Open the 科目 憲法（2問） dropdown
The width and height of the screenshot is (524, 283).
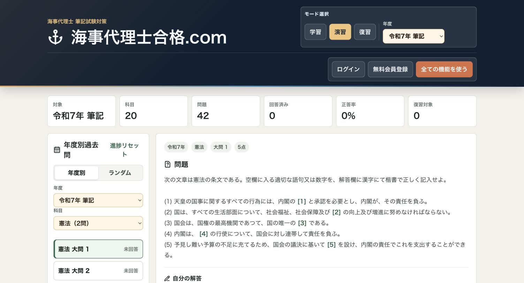click(98, 223)
